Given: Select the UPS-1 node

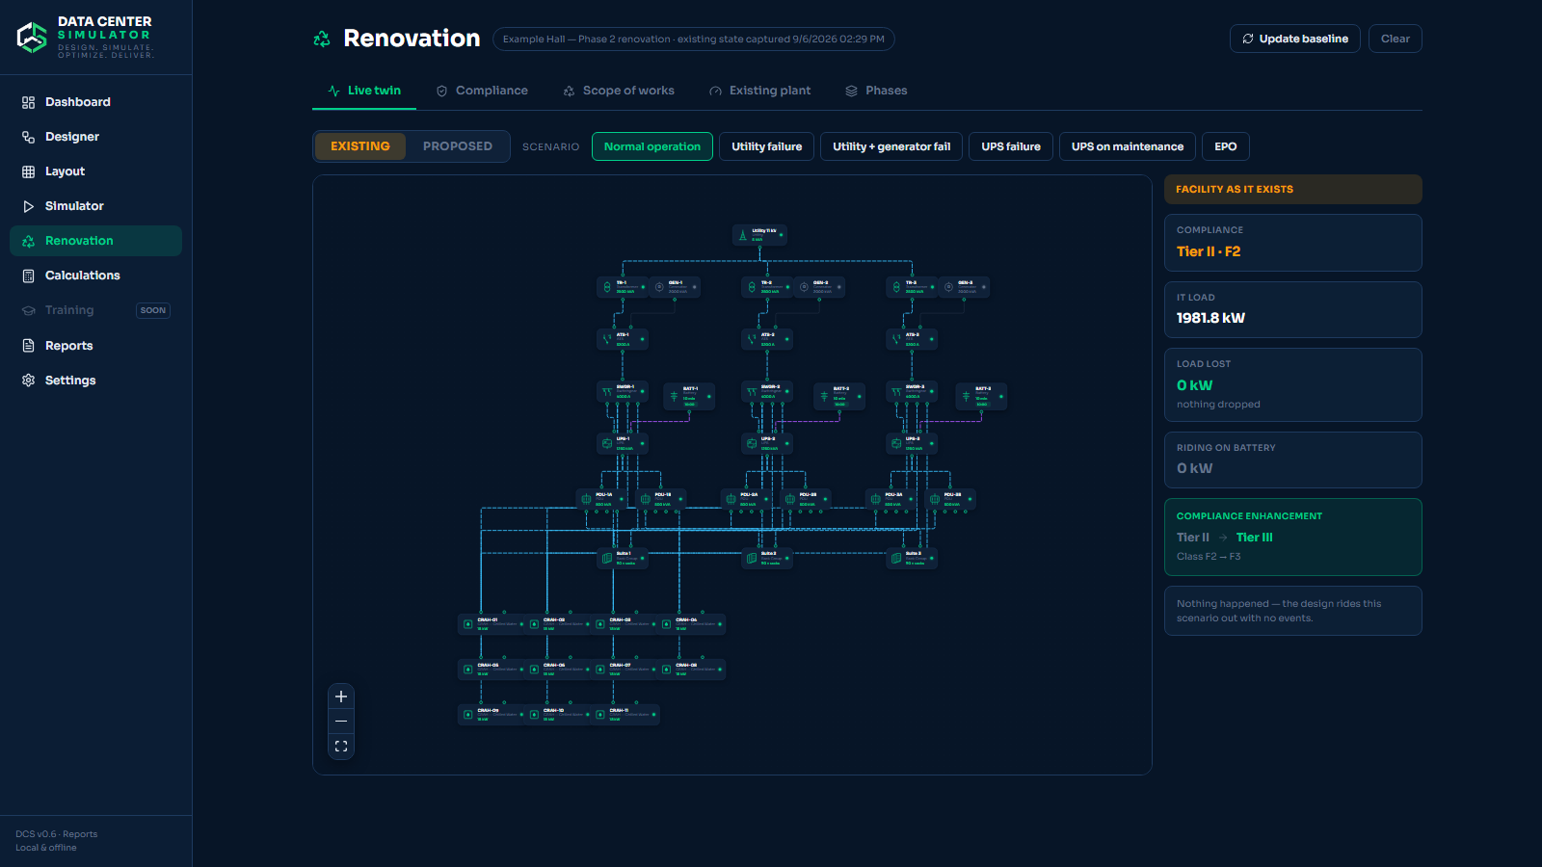Looking at the screenshot, I should pyautogui.click(x=623, y=443).
